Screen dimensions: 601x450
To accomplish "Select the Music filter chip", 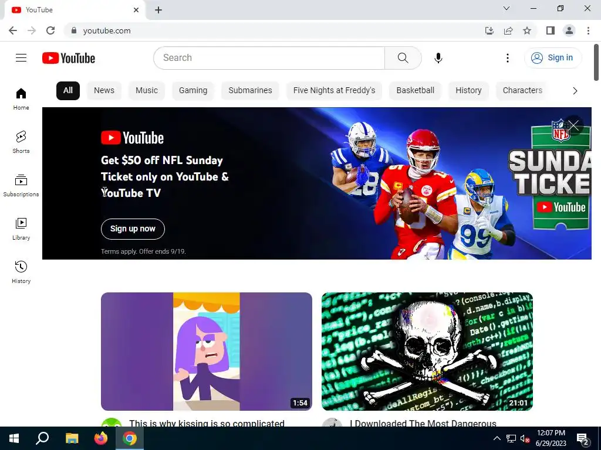I will tap(146, 91).
